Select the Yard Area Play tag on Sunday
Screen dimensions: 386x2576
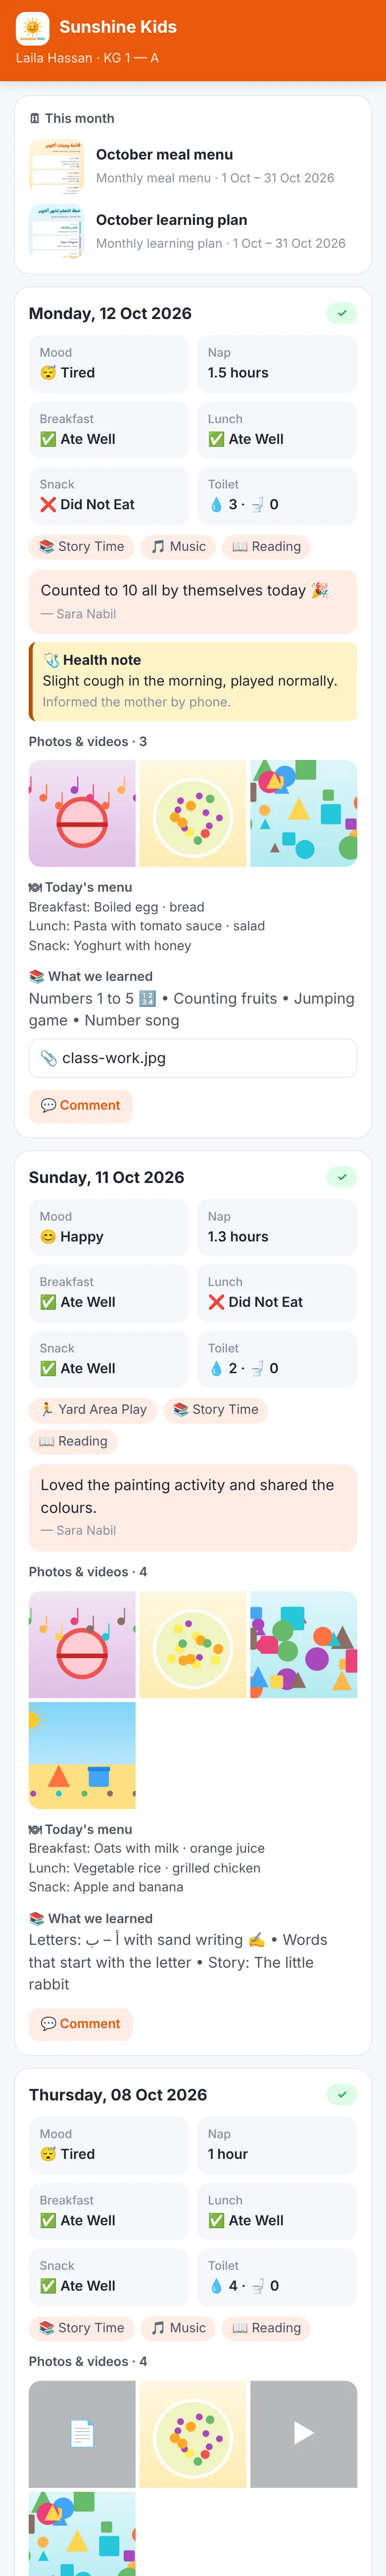[x=93, y=1409]
